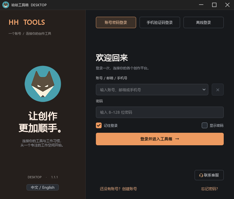Click the HH TOOLS heading text
This screenshot has width=234, height=199.
click(x=27, y=22)
